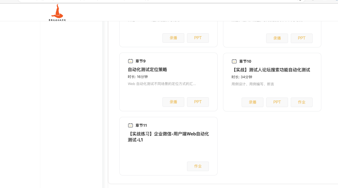Click the 时长: 34分钟 duration text
The width and height of the screenshot is (338, 188).
pos(242,77)
